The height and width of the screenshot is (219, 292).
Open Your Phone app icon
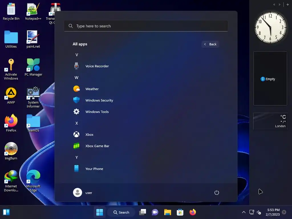(x=76, y=169)
